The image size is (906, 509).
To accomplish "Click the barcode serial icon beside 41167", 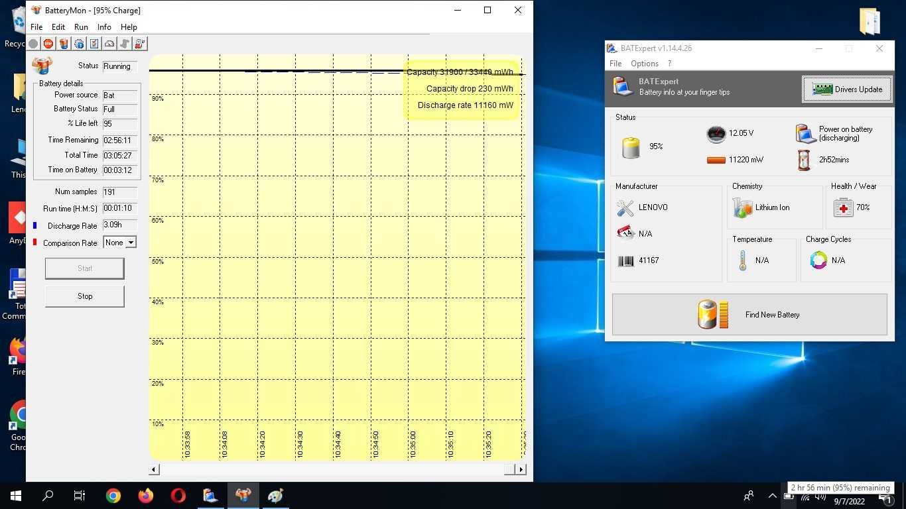I will (x=625, y=260).
